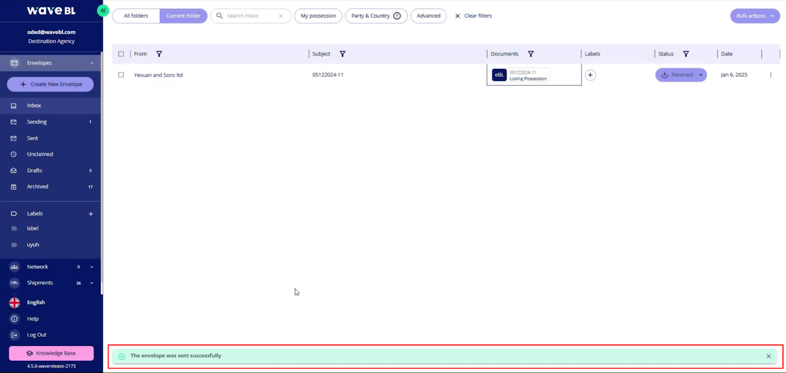Click the Status column filter icon
Screen dimensions: 786x373
686,54
